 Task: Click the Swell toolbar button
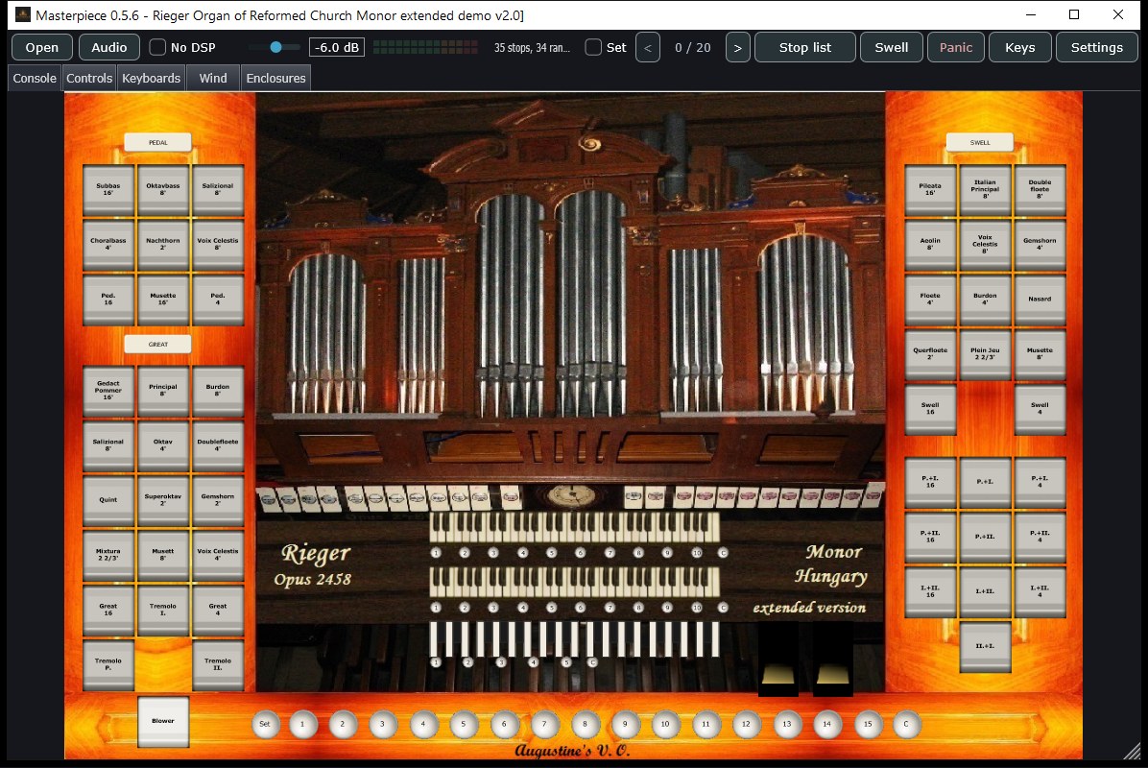[x=891, y=48]
